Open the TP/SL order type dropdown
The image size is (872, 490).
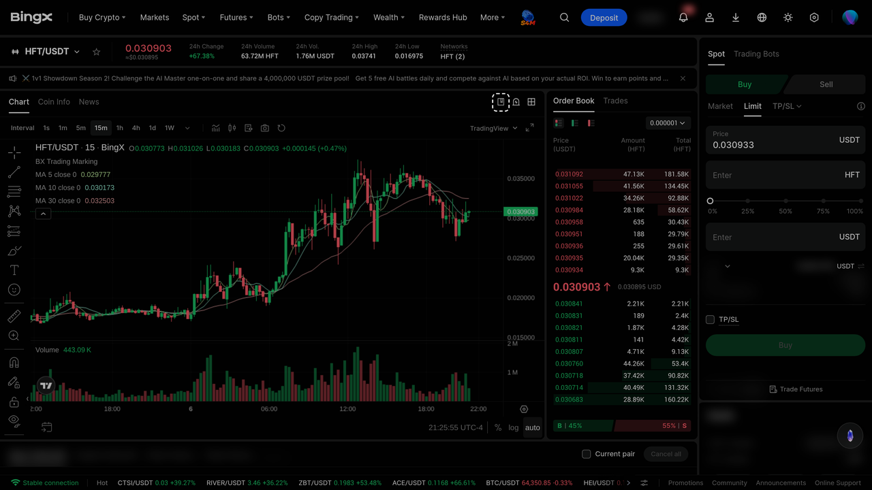click(787, 106)
